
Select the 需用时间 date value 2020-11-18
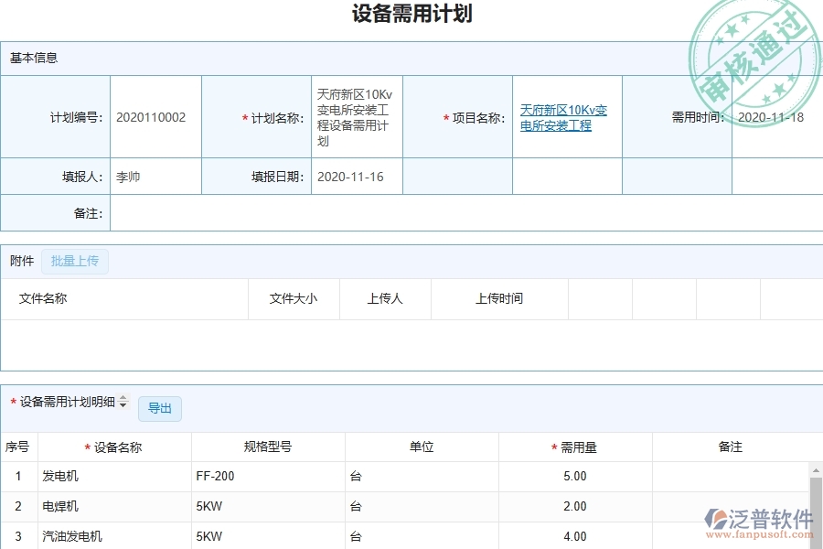(773, 117)
